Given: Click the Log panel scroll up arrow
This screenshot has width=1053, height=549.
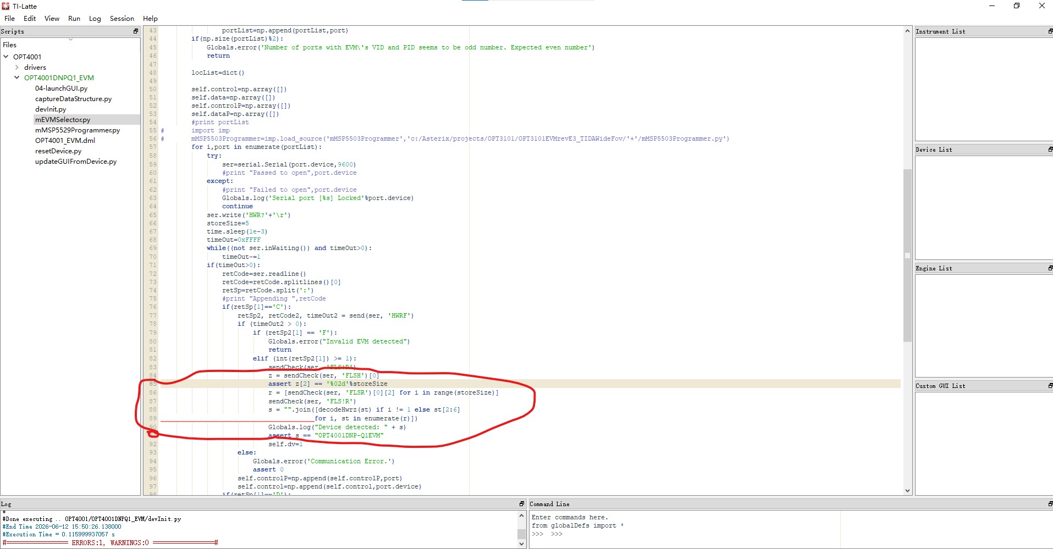Looking at the screenshot, I should tap(522, 515).
